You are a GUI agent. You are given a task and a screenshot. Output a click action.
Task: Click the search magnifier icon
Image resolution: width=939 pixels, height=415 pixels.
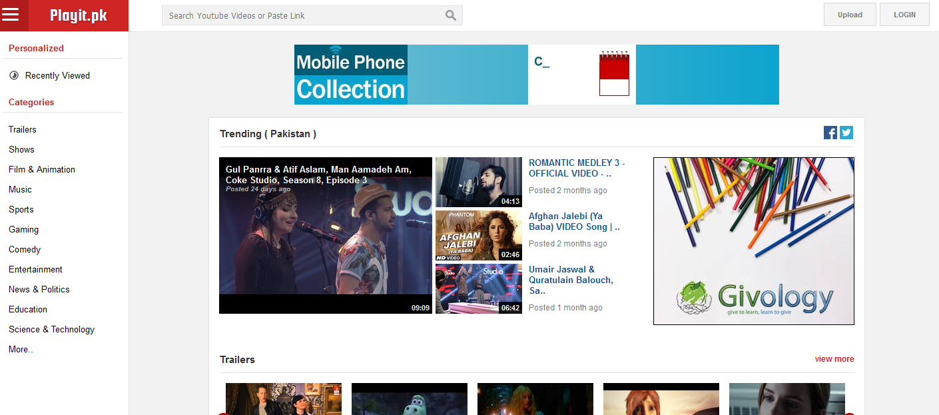(x=451, y=15)
